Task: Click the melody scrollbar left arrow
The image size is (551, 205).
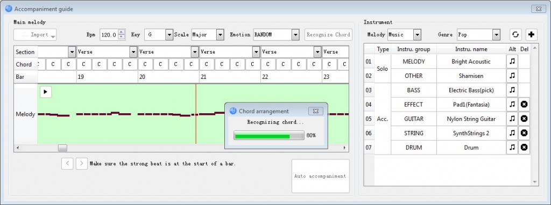Action: point(18,148)
